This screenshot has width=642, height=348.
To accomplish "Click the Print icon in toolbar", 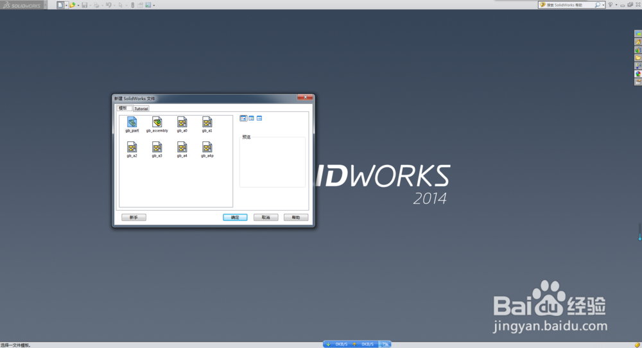I will click(x=96, y=5).
